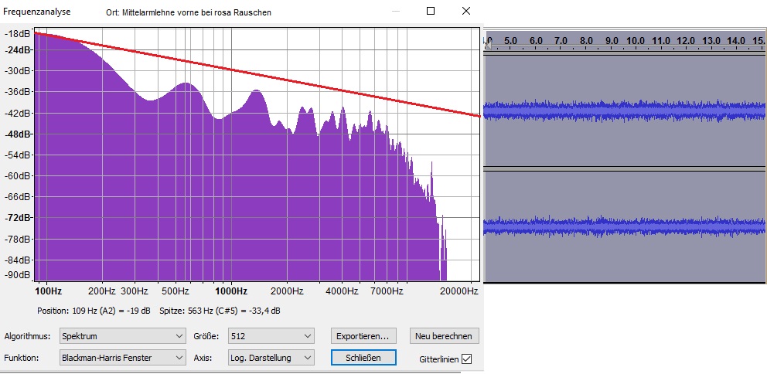Maximize the Frequenzanalyse window
The image size is (767, 374).
point(431,12)
